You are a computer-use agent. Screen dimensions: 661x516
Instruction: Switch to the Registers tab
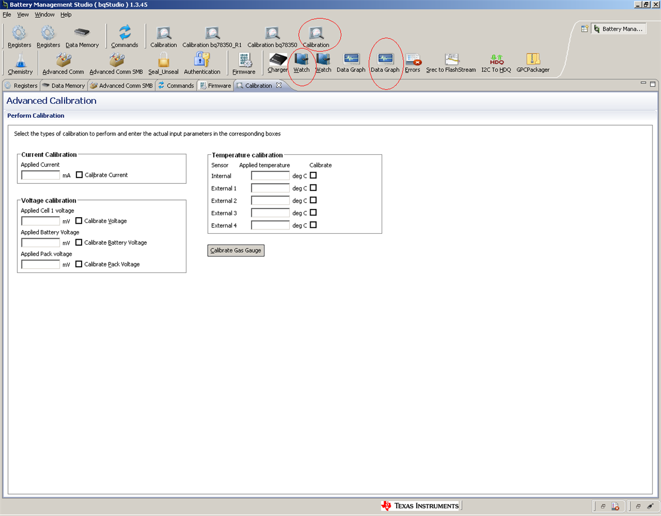21,85
